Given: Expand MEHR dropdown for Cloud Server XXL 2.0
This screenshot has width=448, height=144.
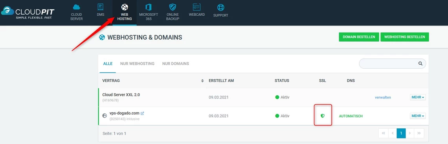Looking at the screenshot, I should pyautogui.click(x=418, y=97).
